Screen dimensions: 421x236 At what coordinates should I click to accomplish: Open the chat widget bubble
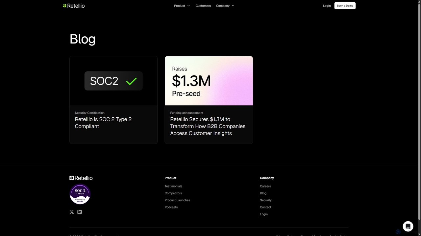click(x=408, y=226)
